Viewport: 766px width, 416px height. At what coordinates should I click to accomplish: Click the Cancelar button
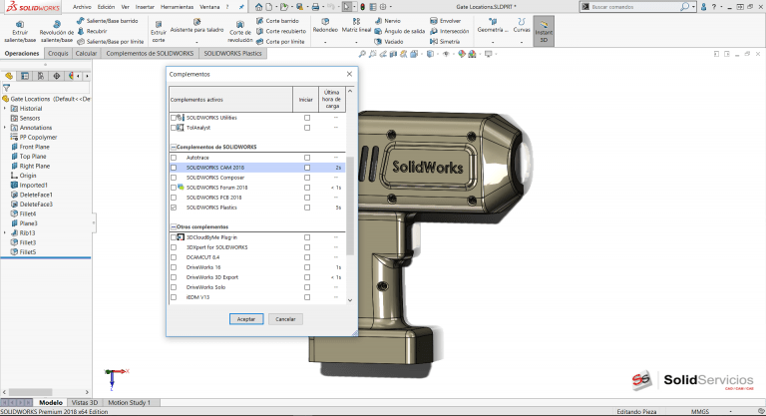285,318
